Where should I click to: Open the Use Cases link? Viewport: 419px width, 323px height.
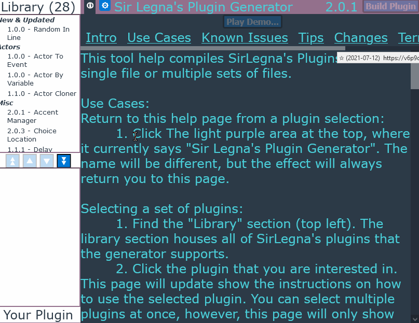(159, 38)
